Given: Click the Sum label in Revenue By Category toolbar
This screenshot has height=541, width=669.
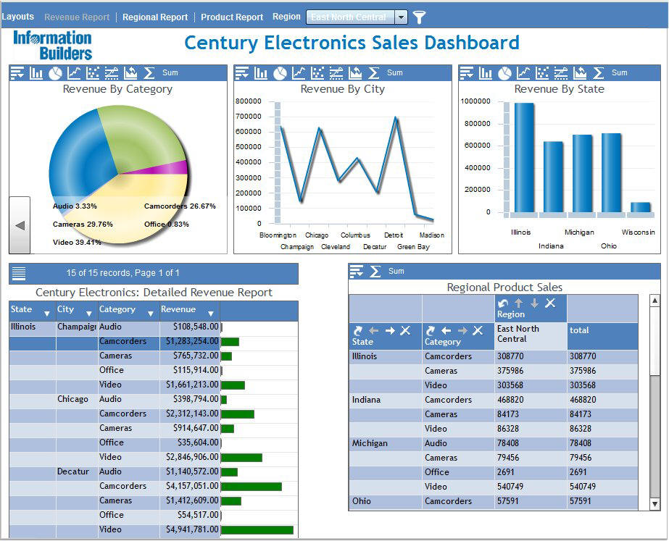Looking at the screenshot, I should [170, 73].
